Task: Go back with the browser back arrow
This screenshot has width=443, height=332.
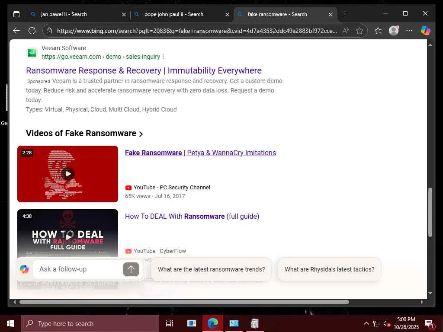Action: (16, 31)
